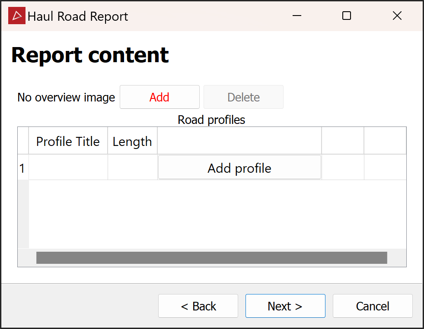Click the Delete overview image button
The width and height of the screenshot is (424, 329).
(243, 97)
